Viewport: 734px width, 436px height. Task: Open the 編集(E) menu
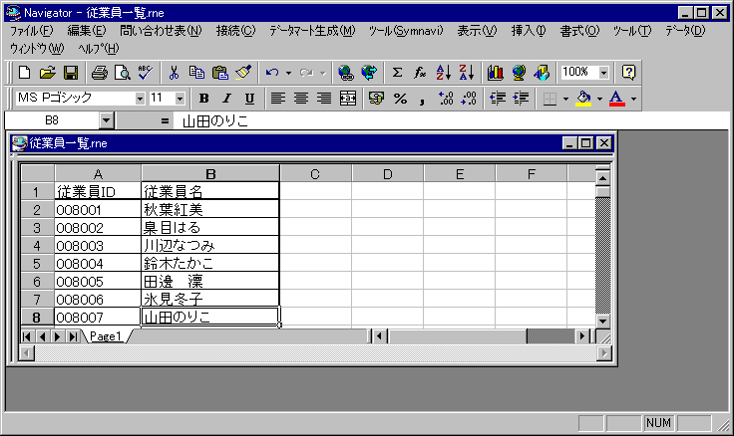[87, 31]
